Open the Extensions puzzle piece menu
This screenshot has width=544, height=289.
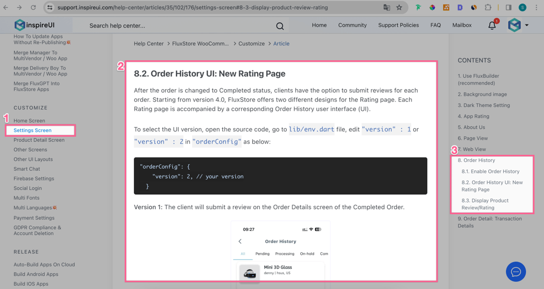[488, 7]
